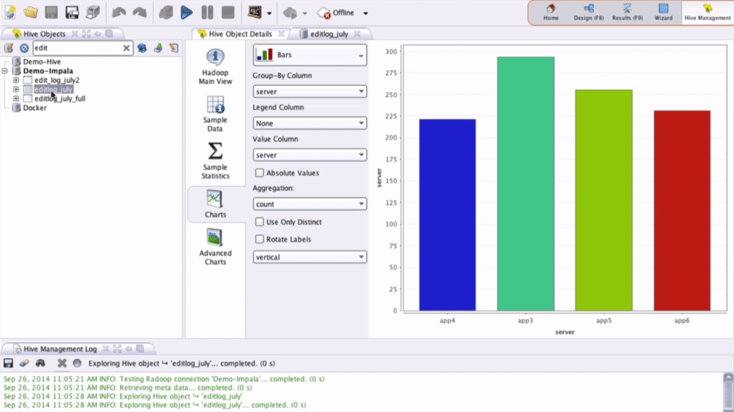The width and height of the screenshot is (734, 412).
Task: Expand the edit_log_july2 tree node
Action: [x=16, y=80]
